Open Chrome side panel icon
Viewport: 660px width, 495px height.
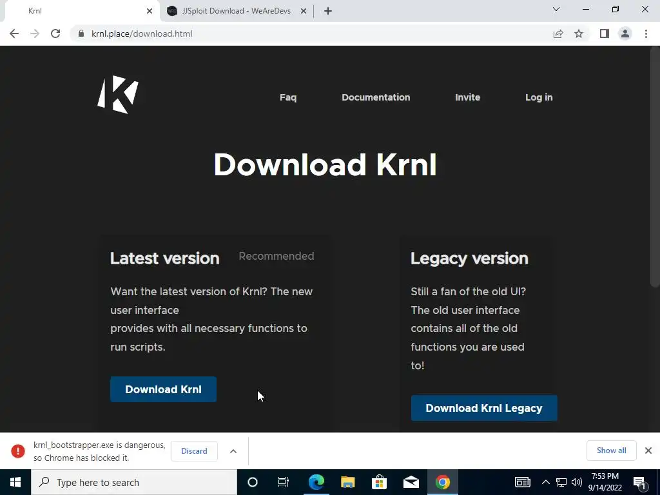[x=605, y=34]
